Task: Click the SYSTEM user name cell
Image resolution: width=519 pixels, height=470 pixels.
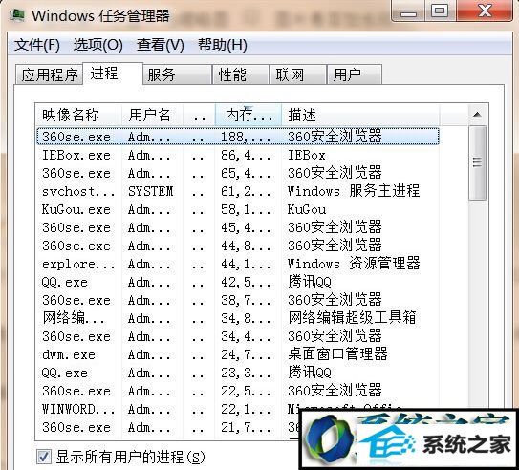Action: (x=151, y=191)
